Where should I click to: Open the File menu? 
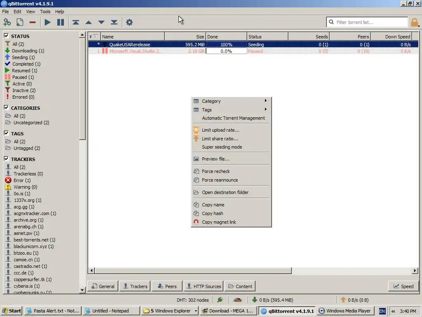point(5,12)
